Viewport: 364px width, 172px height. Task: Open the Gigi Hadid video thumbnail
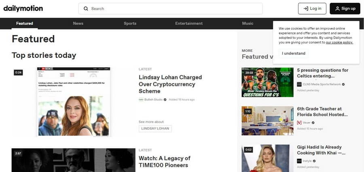(267, 159)
